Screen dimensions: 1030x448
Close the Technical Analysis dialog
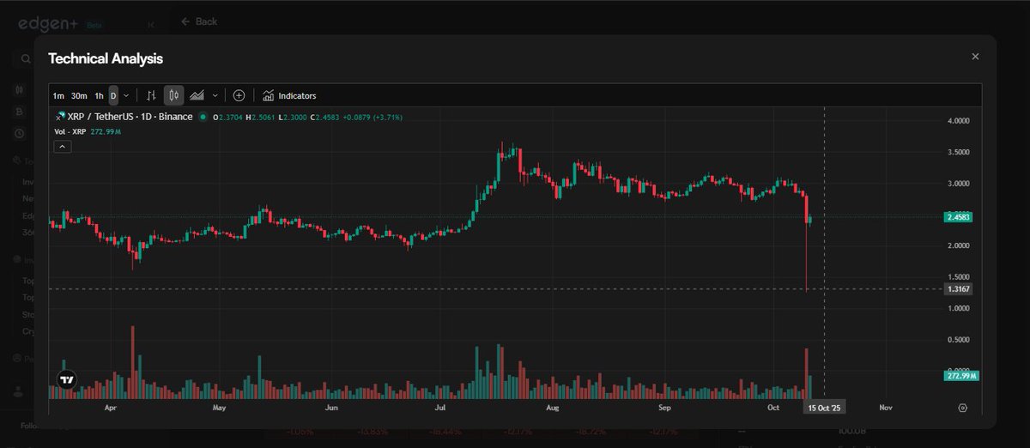point(975,57)
